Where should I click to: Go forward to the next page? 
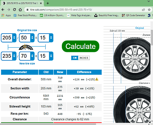pyautogui.click(x=8, y=10)
